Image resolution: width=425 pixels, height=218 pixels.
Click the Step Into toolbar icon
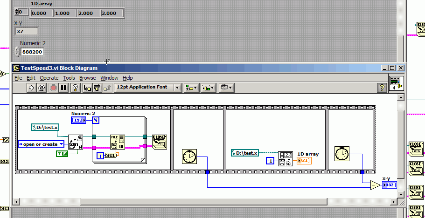click(87, 87)
